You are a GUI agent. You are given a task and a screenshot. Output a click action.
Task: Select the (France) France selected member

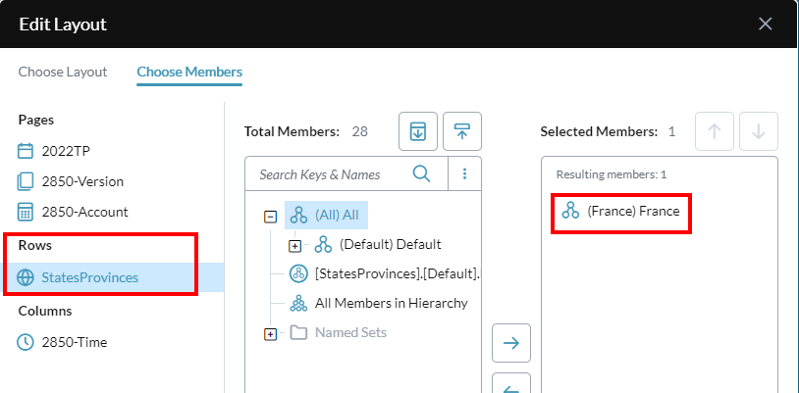pyautogui.click(x=620, y=211)
